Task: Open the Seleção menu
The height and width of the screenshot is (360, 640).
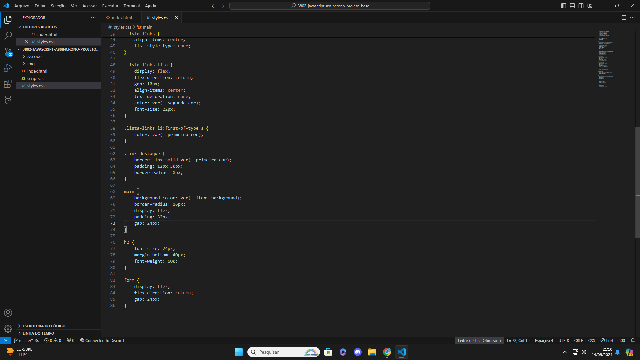Action: [x=58, y=6]
